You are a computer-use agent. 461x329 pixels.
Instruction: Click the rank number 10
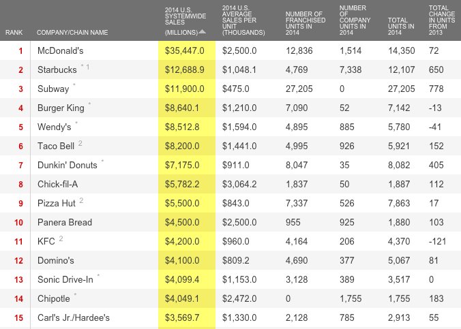coord(18,223)
